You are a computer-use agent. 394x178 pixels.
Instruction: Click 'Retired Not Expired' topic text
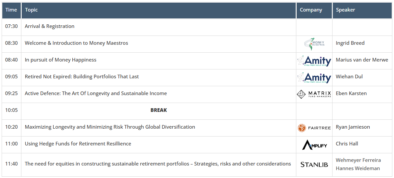tap(48, 77)
